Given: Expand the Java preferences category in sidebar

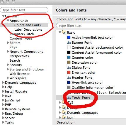Looking at the screenshot, I should point(4,96).
